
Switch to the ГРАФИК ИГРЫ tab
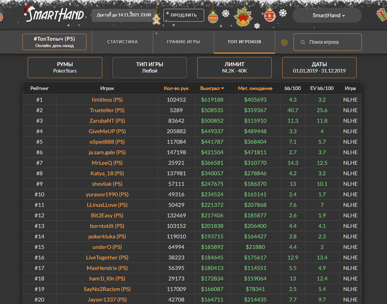[184, 42]
